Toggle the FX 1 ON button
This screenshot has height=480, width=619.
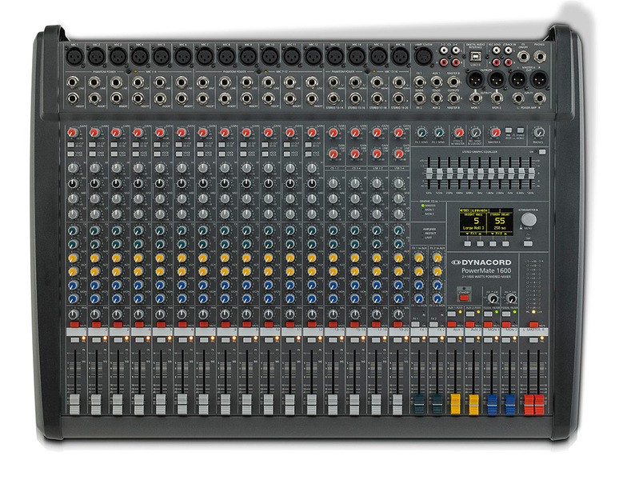pos(415,325)
